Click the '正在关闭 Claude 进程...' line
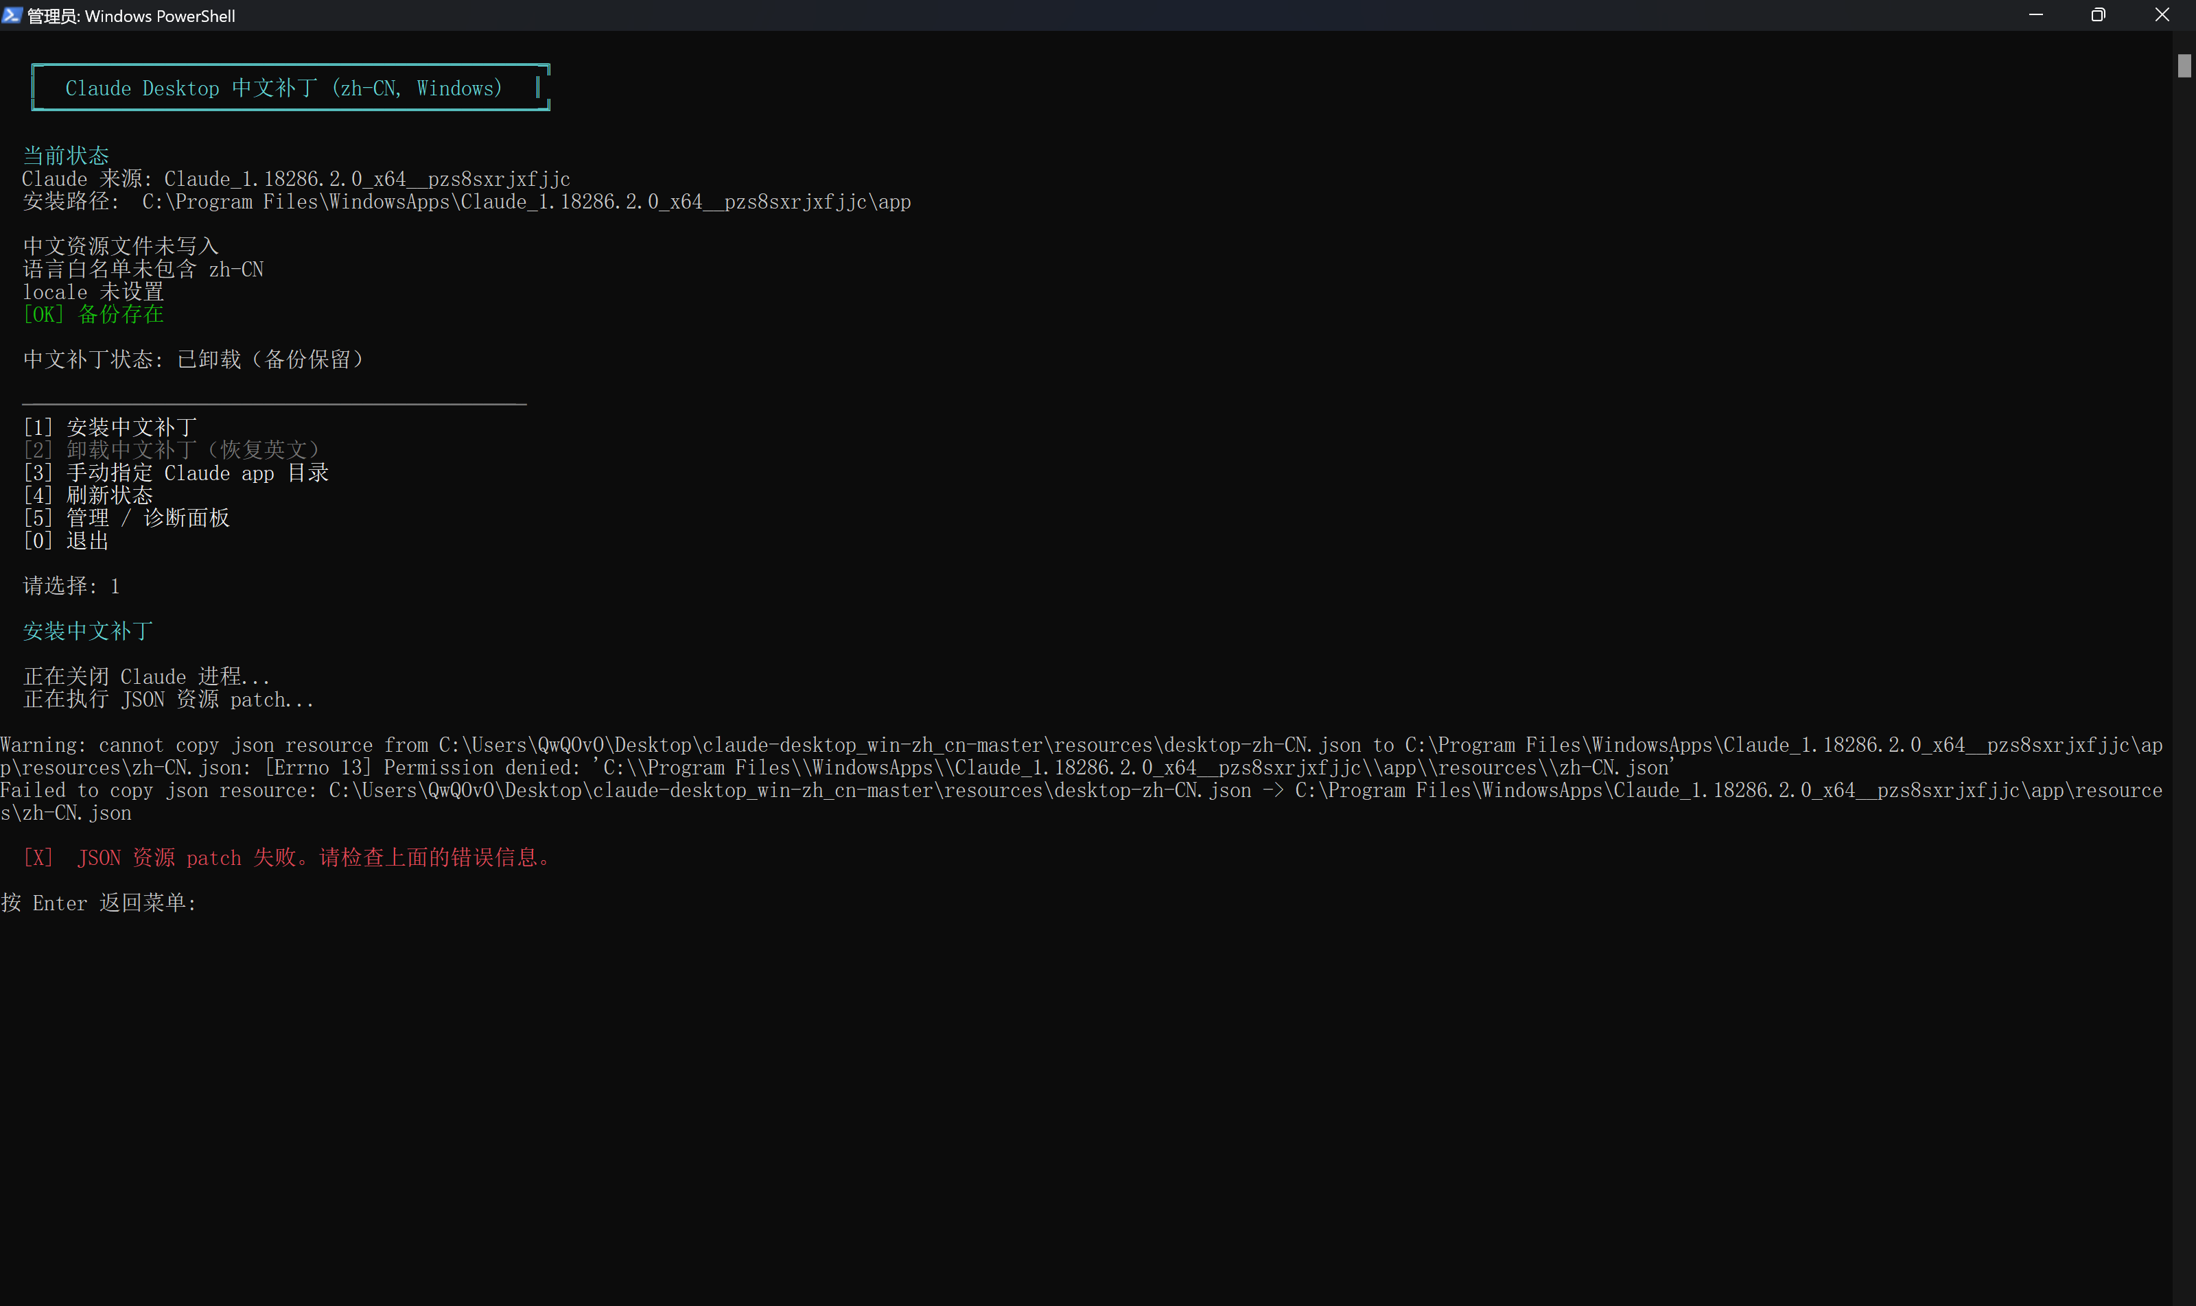 tap(146, 677)
